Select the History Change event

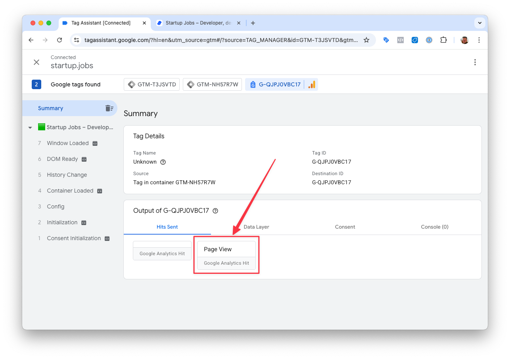coord(67,175)
